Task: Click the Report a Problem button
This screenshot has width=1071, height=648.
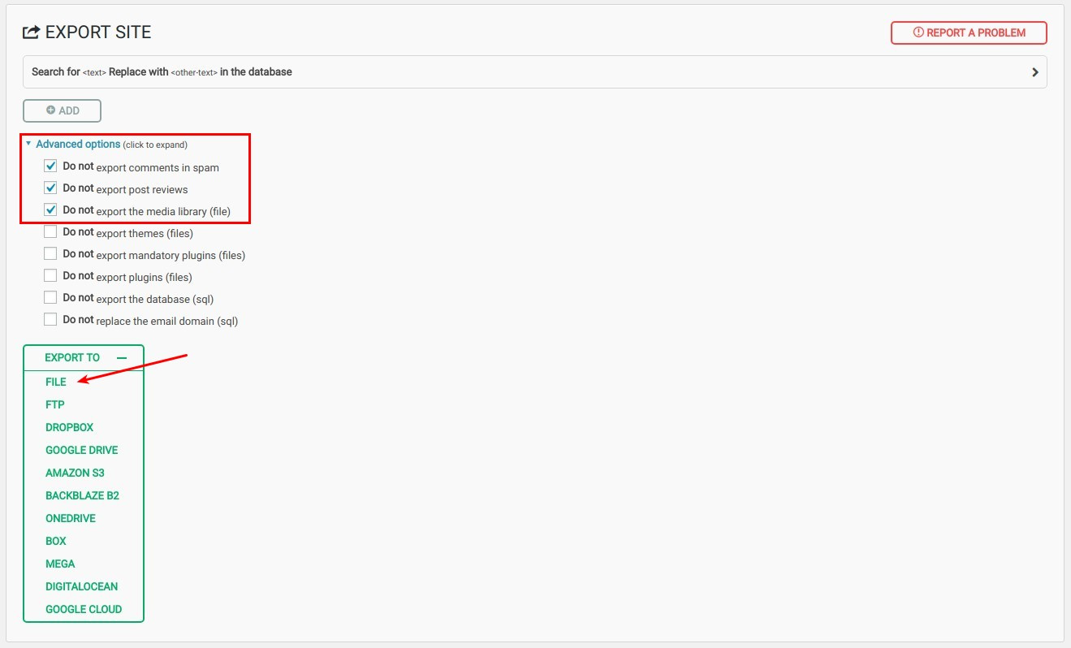Action: 969,32
